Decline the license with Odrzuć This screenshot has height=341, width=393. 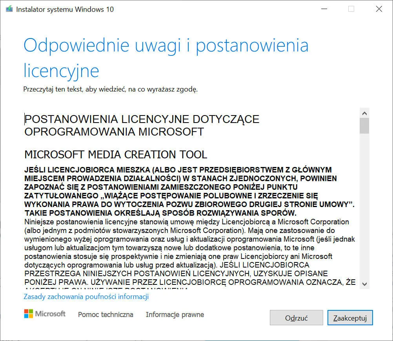tap(297, 318)
